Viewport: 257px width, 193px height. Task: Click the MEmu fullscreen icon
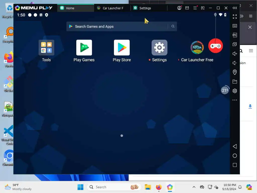coord(235,16)
